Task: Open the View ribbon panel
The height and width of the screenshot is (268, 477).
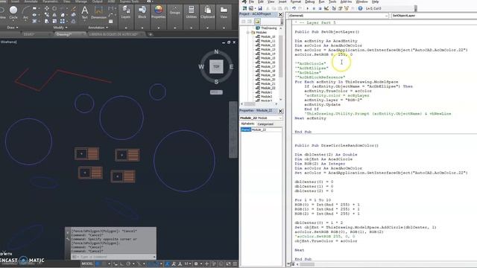Action: [224, 12]
